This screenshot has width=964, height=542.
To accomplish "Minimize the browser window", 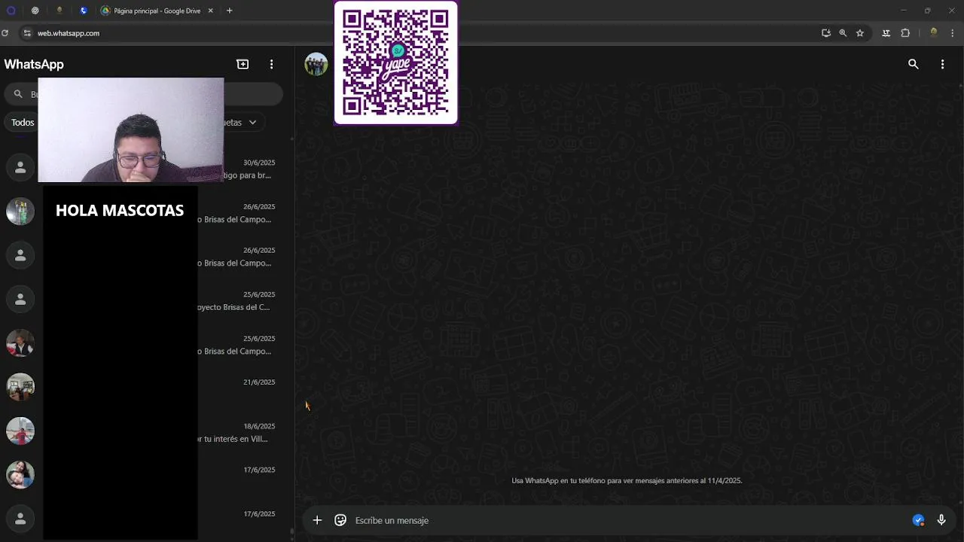I will pyautogui.click(x=904, y=11).
